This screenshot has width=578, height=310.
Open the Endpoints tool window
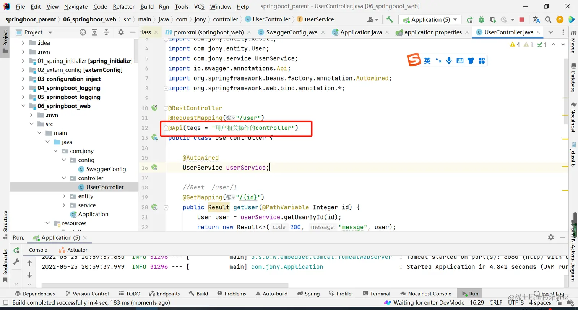(x=164, y=294)
